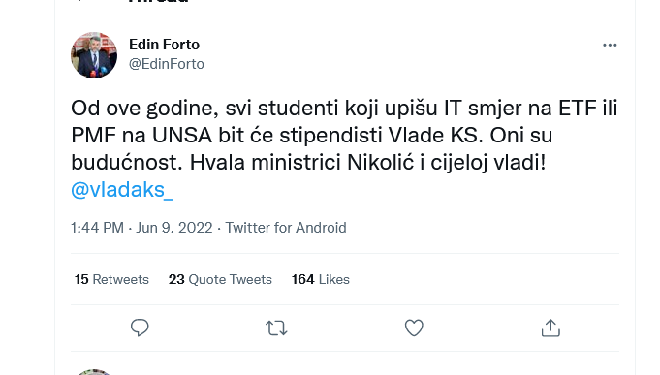Open the share tweet icon

(550, 328)
